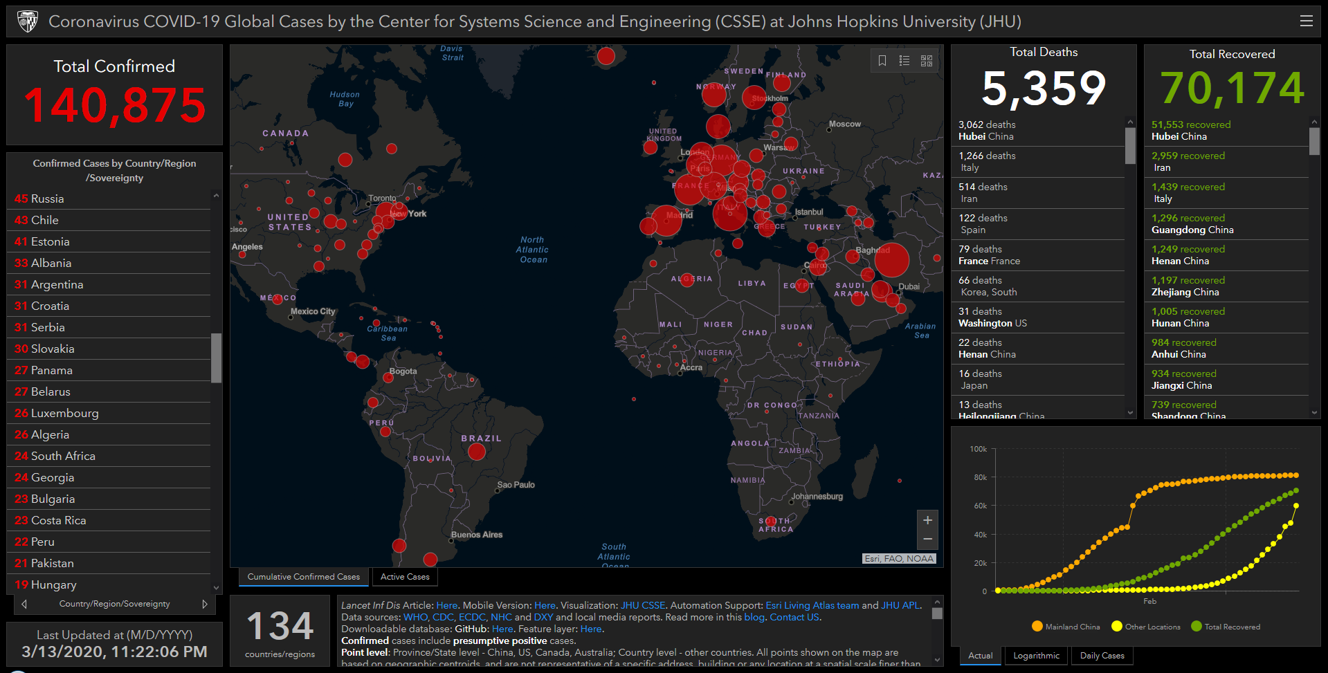
Task: Zoom in on the map with plus
Action: (x=927, y=520)
